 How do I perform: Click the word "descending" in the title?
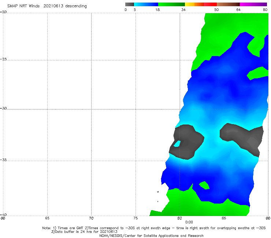(76, 6)
